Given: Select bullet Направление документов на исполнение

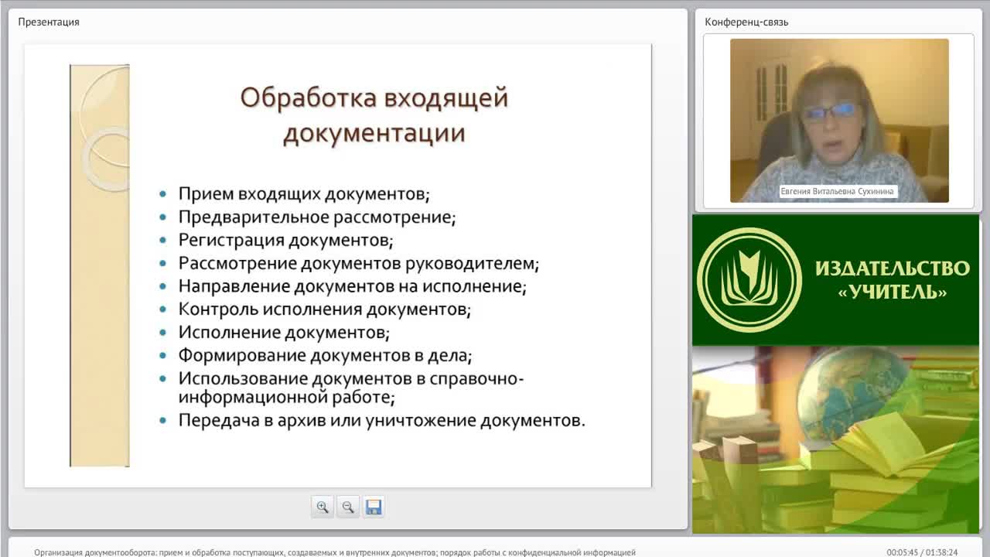Looking at the screenshot, I should tap(353, 286).
